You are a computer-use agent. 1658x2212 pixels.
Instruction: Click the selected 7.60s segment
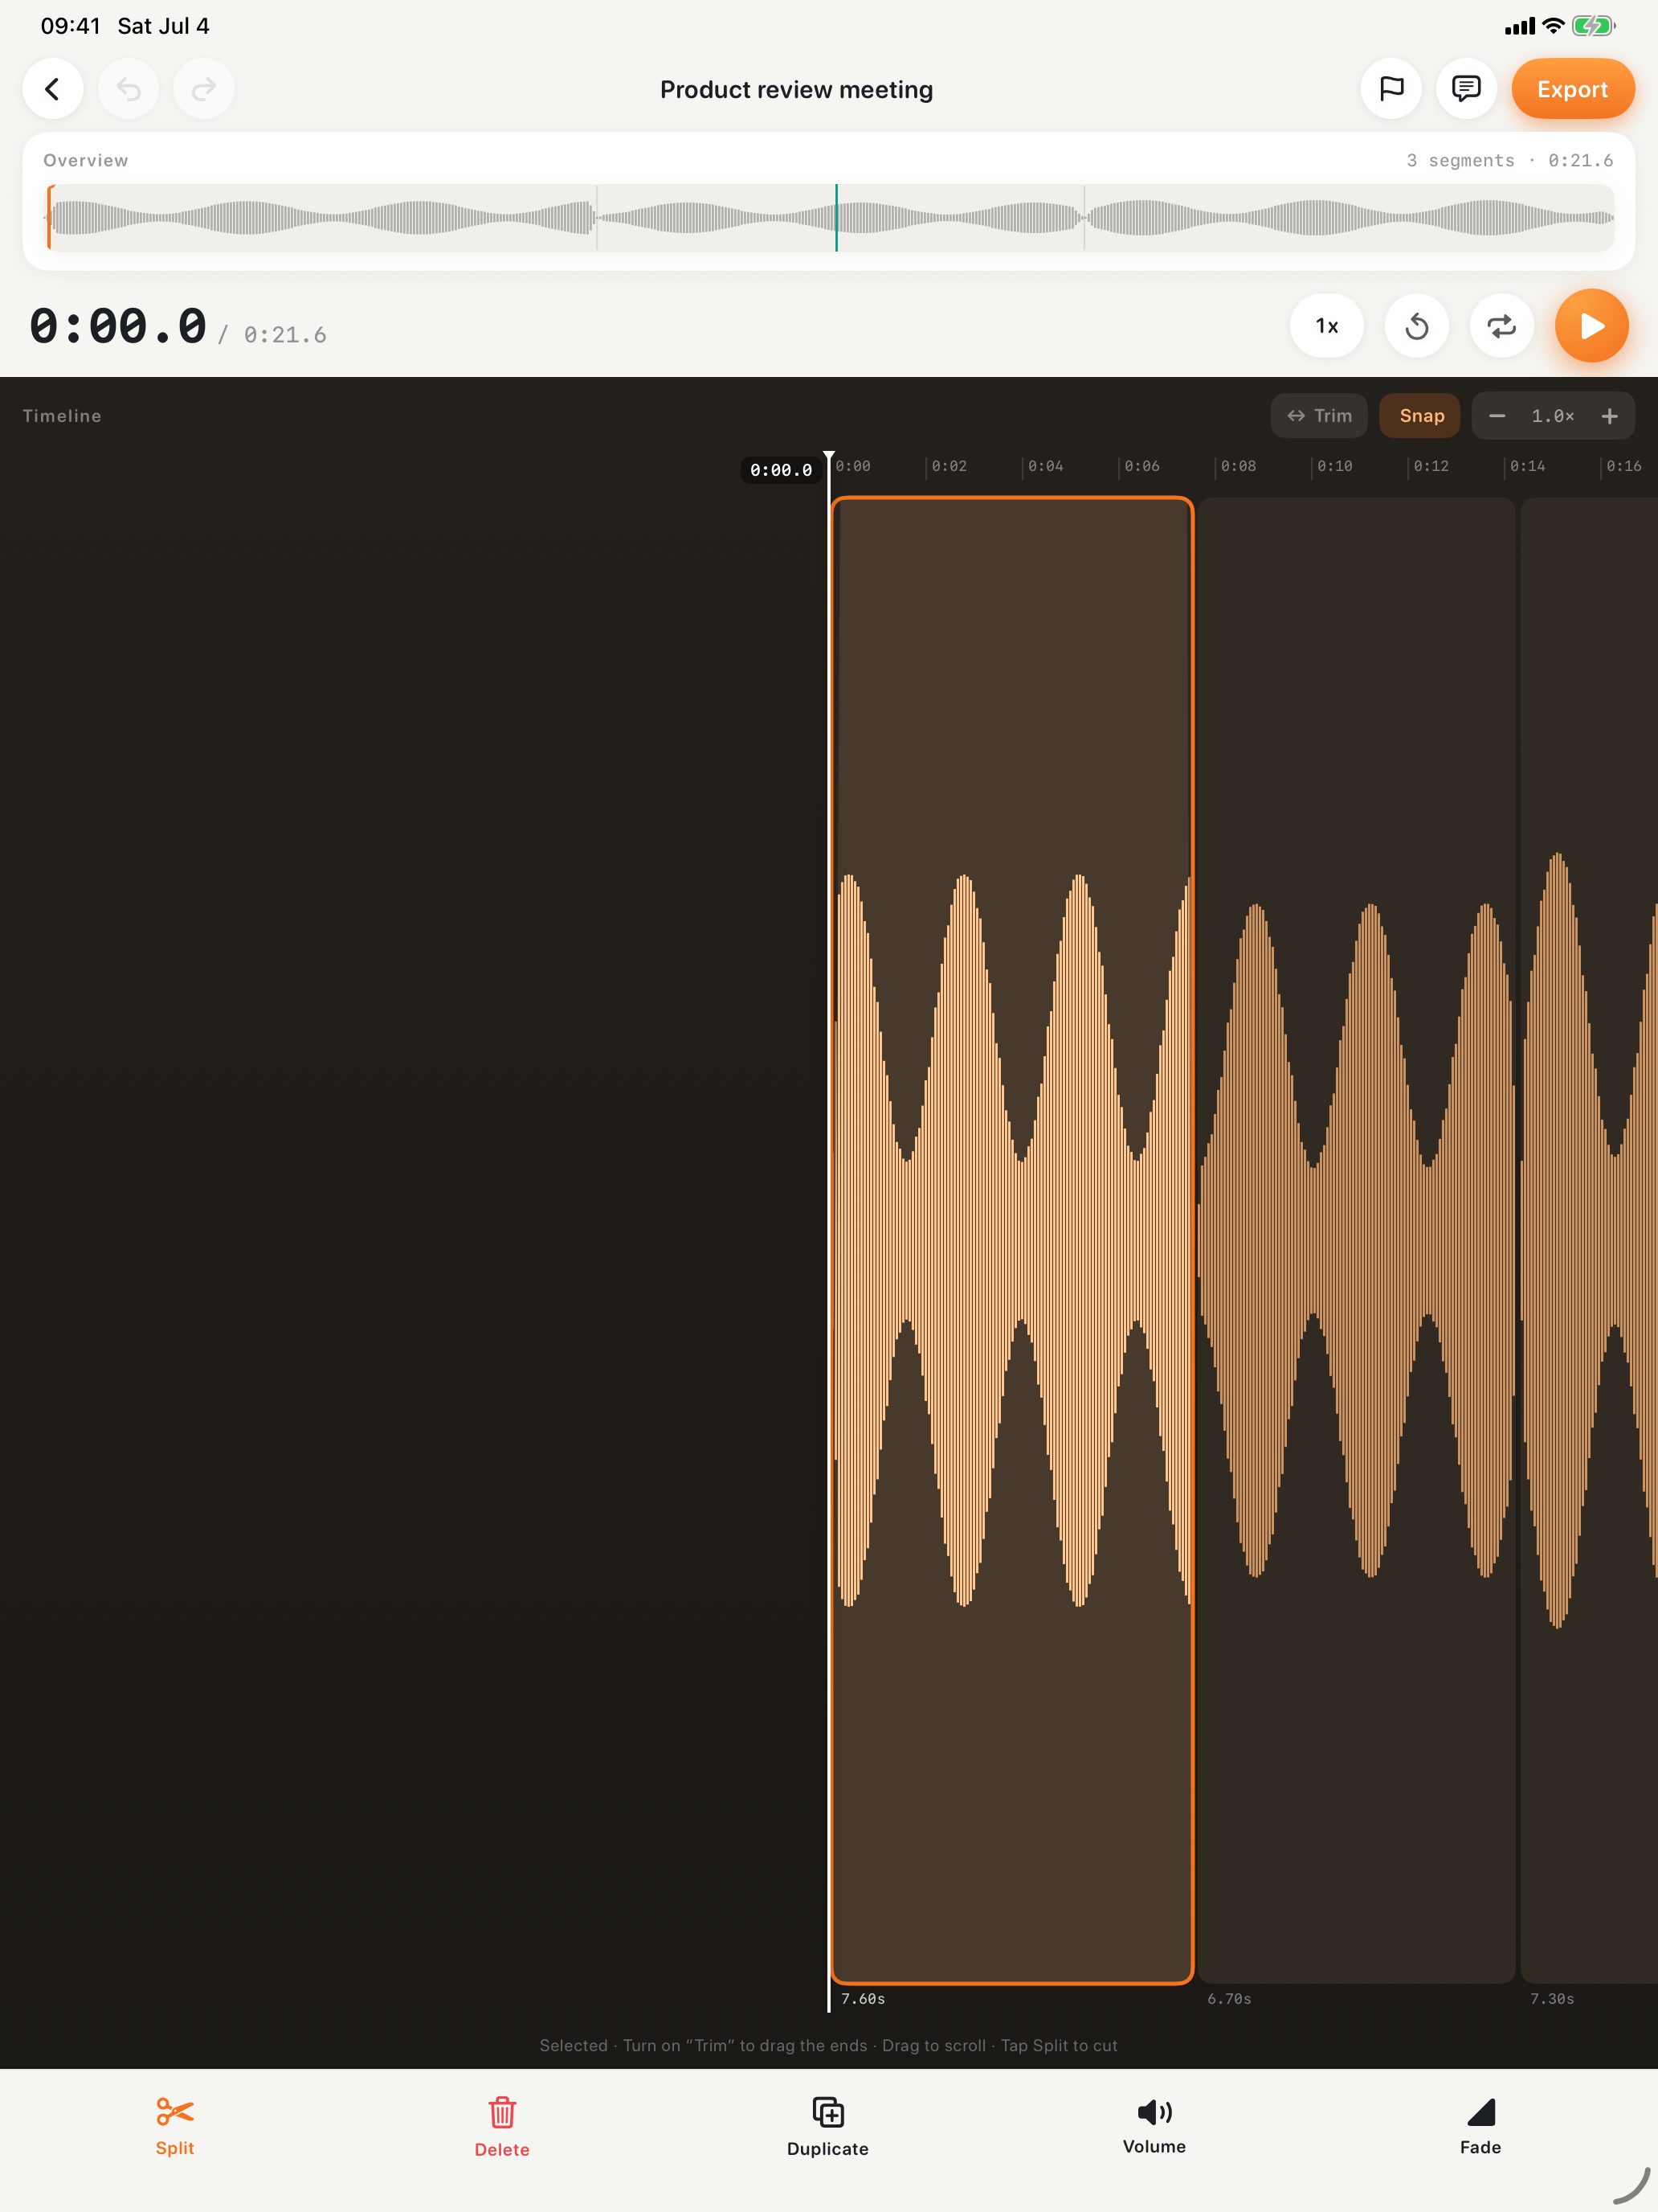point(1012,1240)
